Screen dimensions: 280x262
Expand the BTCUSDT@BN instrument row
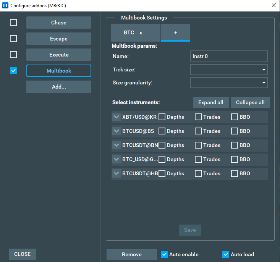click(x=117, y=145)
